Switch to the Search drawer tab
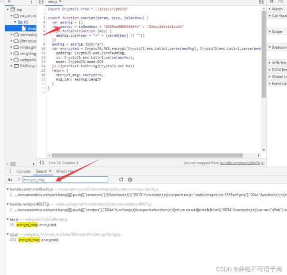The width and height of the screenshot is (287, 275). pos(42,171)
